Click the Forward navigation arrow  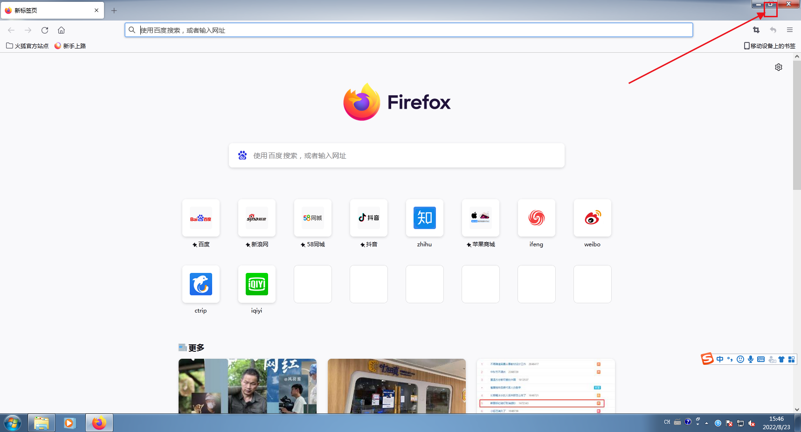click(x=28, y=30)
